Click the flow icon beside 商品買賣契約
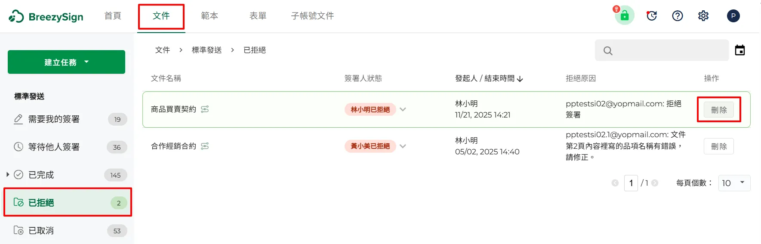 point(205,109)
